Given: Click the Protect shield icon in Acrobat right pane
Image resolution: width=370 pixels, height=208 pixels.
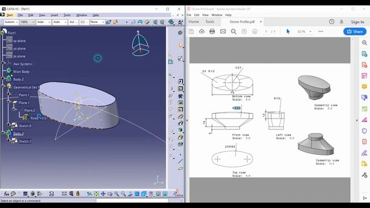Looking at the screenshot, I should click(364, 131).
